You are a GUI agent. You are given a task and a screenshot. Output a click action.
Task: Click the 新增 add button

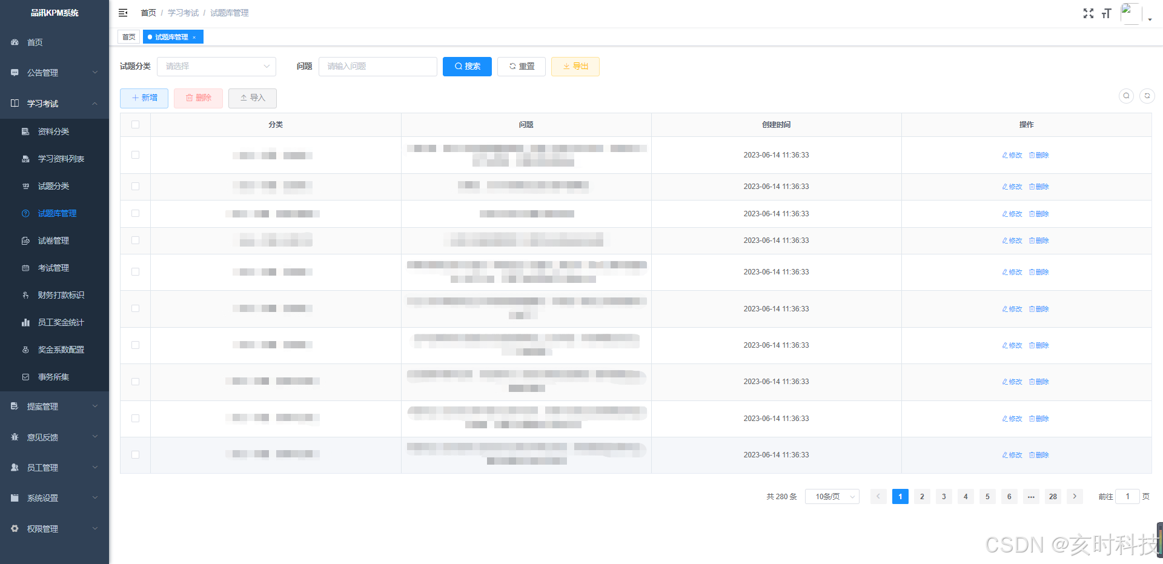pos(144,98)
